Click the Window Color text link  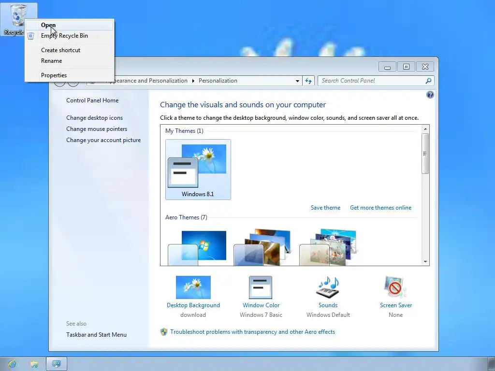261,305
